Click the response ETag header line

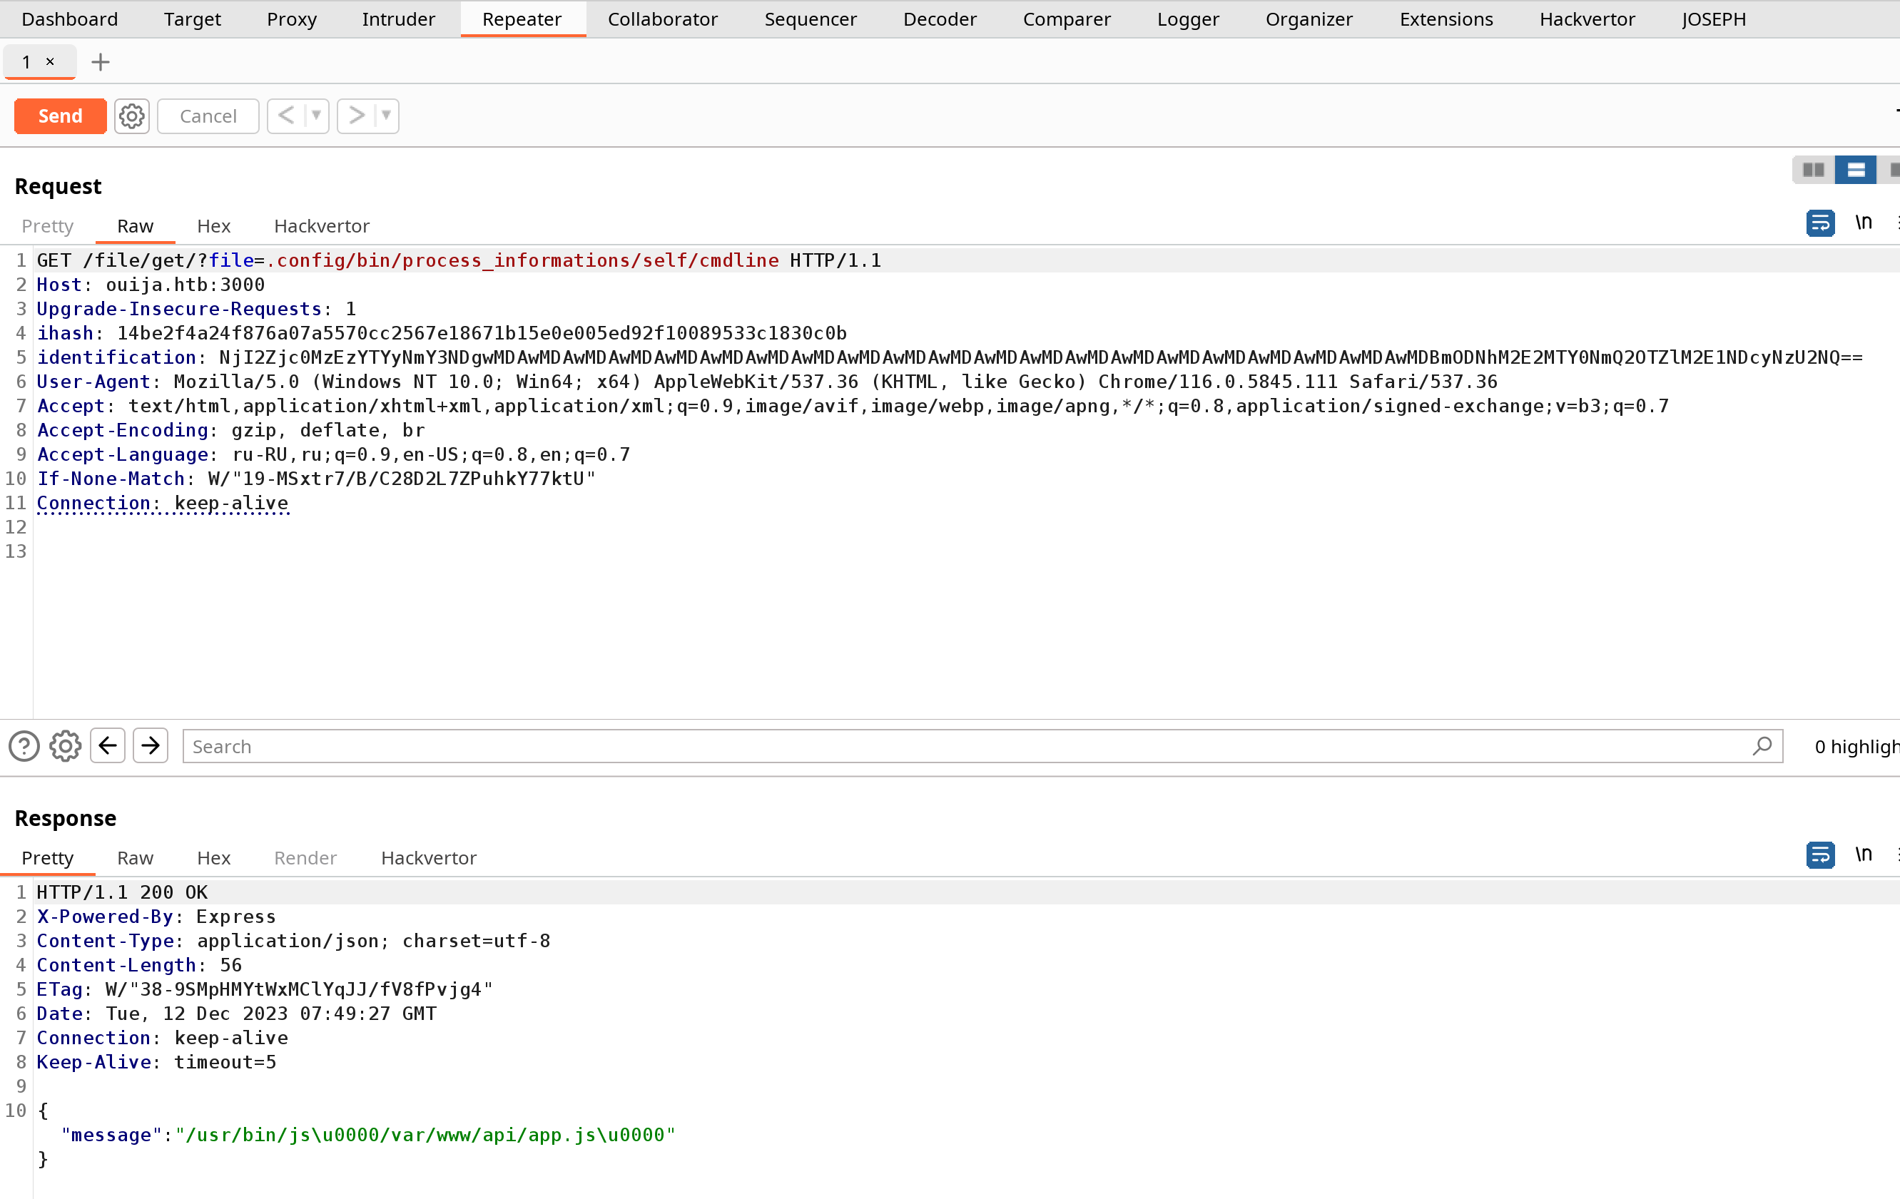pyautogui.click(x=265, y=990)
